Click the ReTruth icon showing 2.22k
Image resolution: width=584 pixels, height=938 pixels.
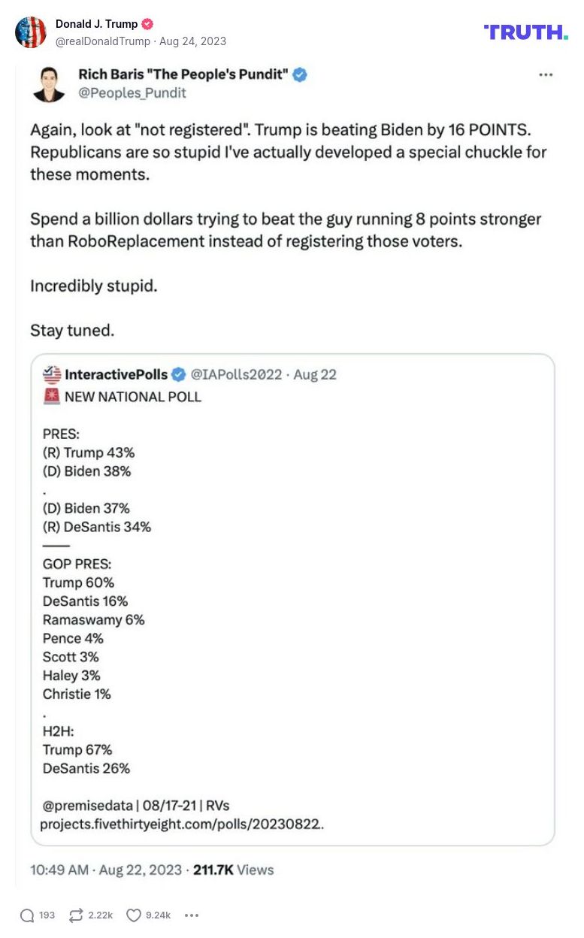(x=75, y=915)
